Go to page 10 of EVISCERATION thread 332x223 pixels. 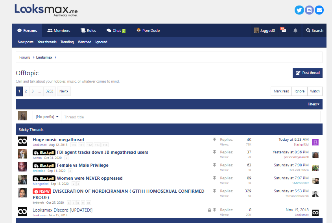[88, 203]
